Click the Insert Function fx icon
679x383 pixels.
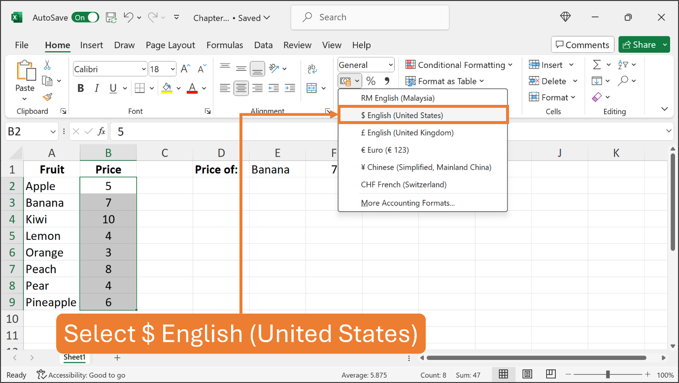tap(102, 131)
